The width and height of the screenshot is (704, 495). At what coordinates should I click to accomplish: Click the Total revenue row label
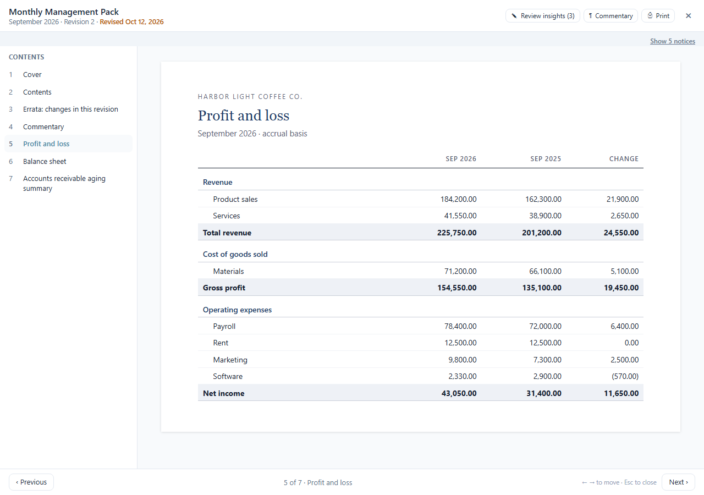227,233
